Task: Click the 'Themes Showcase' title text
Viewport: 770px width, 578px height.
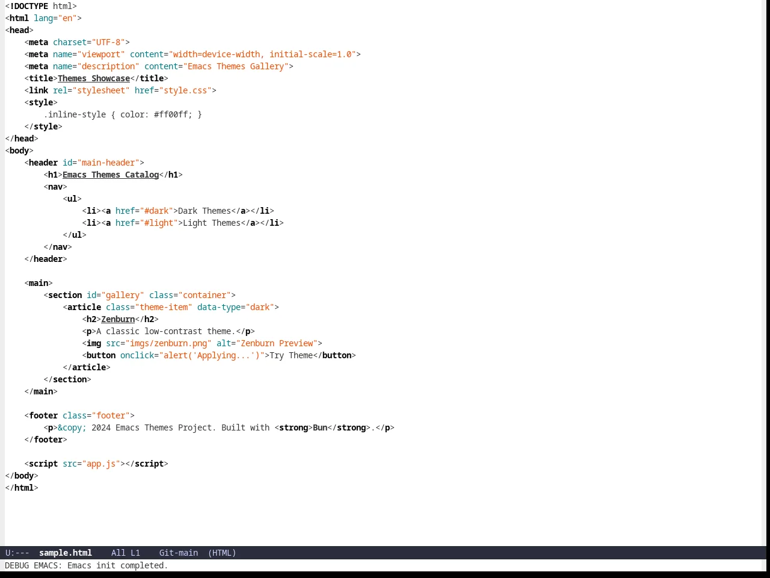Action: 94,78
